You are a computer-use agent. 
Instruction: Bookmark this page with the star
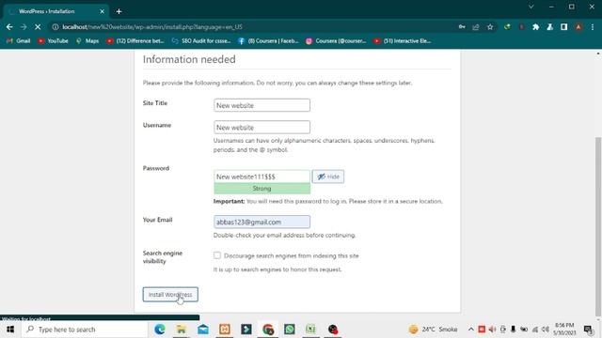[490, 27]
